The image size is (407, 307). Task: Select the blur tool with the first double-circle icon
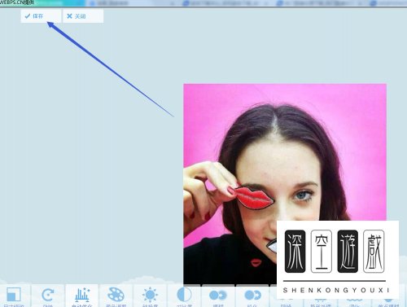click(218, 296)
